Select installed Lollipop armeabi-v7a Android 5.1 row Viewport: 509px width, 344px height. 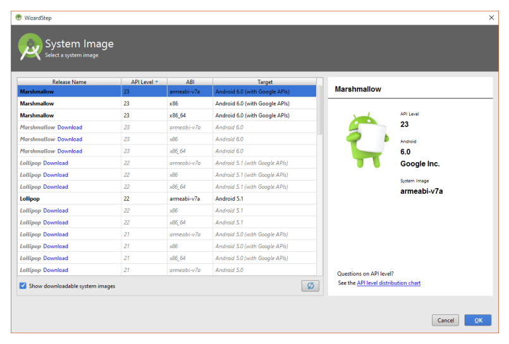click(x=167, y=199)
